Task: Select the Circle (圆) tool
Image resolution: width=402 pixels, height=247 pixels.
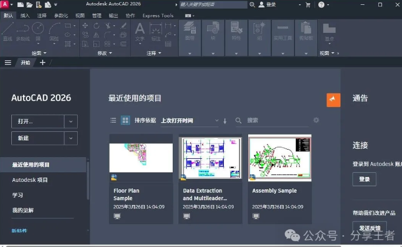Action: click(x=38, y=32)
